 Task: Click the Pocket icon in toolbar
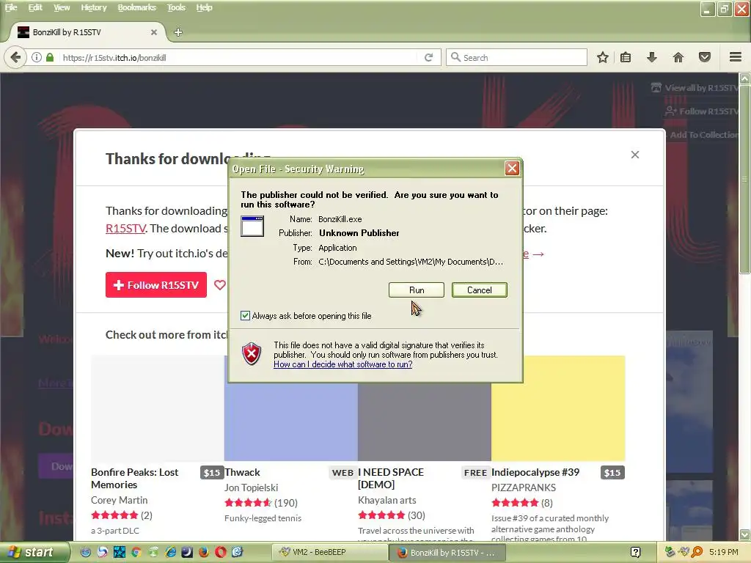coord(705,57)
